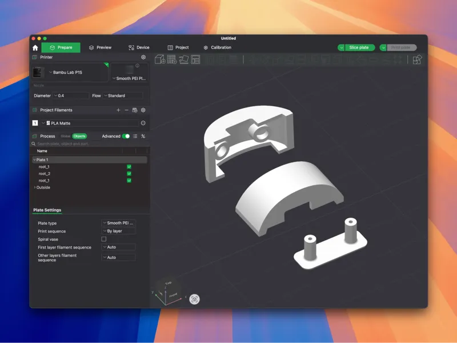
Task: Add a filament with plus icon
Action: point(118,110)
